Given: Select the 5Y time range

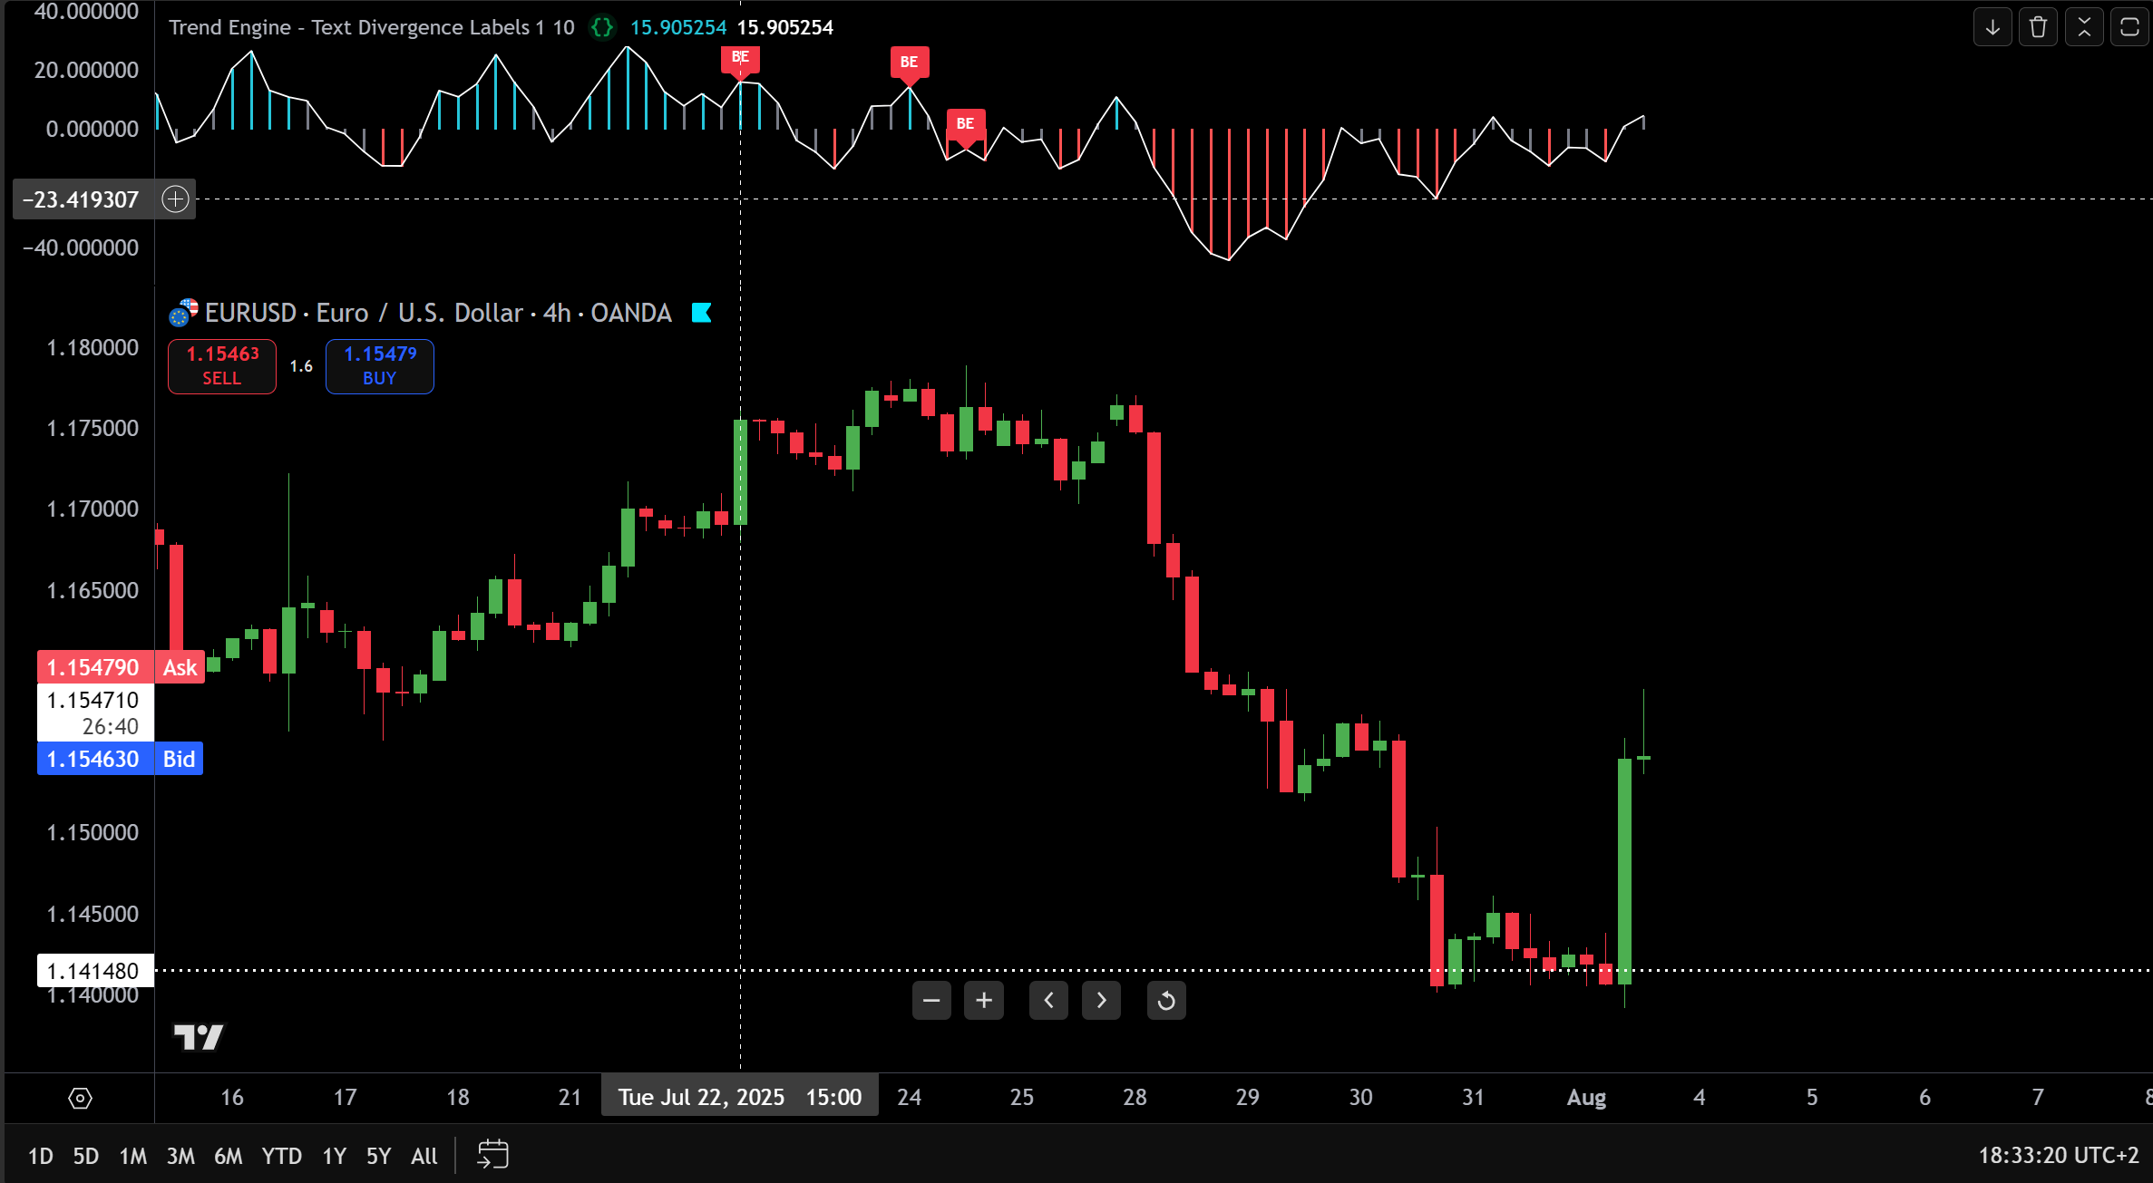Looking at the screenshot, I should click(x=379, y=1156).
